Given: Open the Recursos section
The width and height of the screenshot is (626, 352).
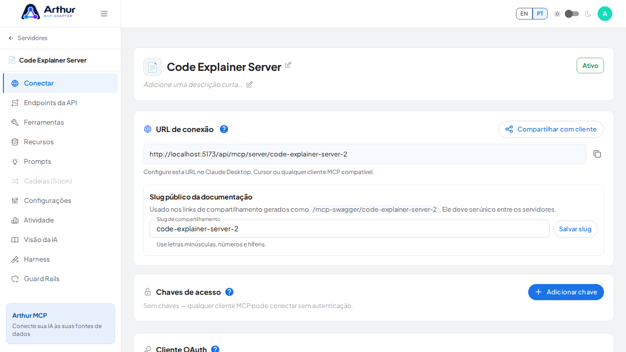Looking at the screenshot, I should 60,142.
